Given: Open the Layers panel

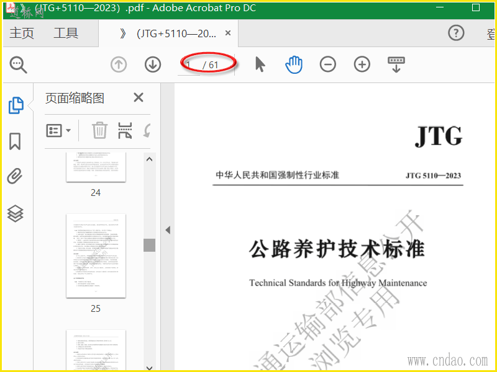Looking at the screenshot, I should click(x=15, y=213).
